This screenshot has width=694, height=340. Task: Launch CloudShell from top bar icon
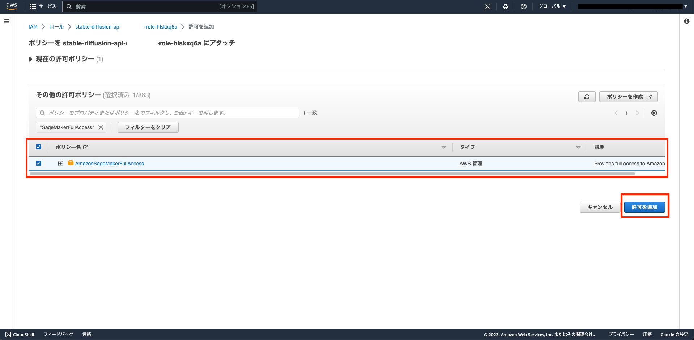487,6
